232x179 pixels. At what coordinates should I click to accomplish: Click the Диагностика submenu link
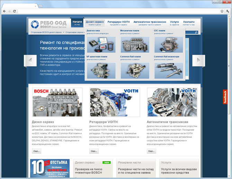click(x=93, y=30)
